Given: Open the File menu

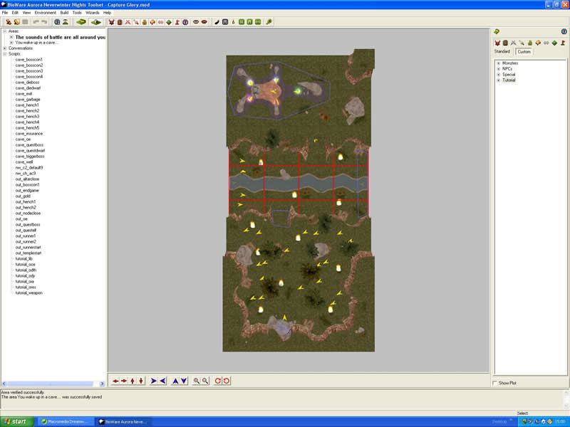Looking at the screenshot, I should point(5,13).
